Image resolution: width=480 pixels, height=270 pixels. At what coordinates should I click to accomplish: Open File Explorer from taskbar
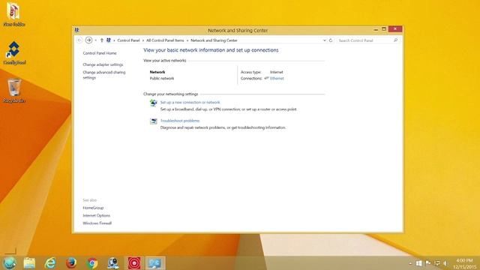pyautogui.click(x=30, y=263)
